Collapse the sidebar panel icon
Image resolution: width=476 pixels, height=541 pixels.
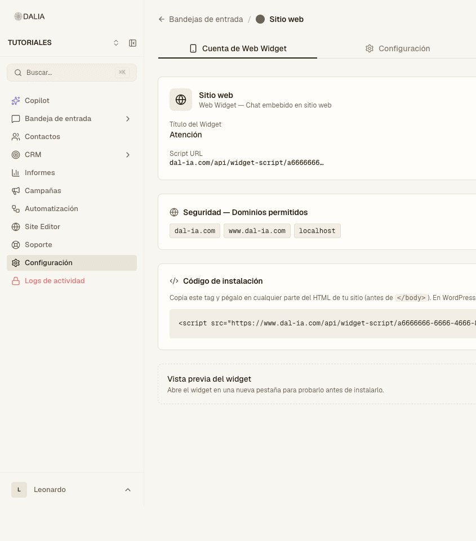(x=132, y=43)
